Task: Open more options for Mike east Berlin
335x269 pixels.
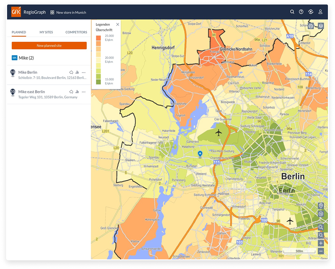Action: click(x=84, y=92)
